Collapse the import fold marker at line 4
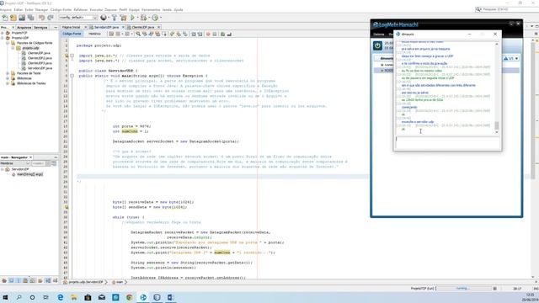 (72, 56)
